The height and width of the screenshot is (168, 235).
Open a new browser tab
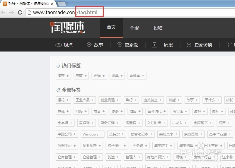click(x=62, y=4)
